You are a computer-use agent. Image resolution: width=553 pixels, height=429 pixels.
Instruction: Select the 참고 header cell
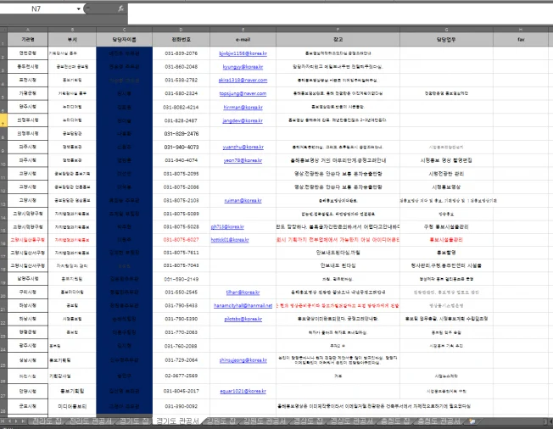click(x=338, y=40)
